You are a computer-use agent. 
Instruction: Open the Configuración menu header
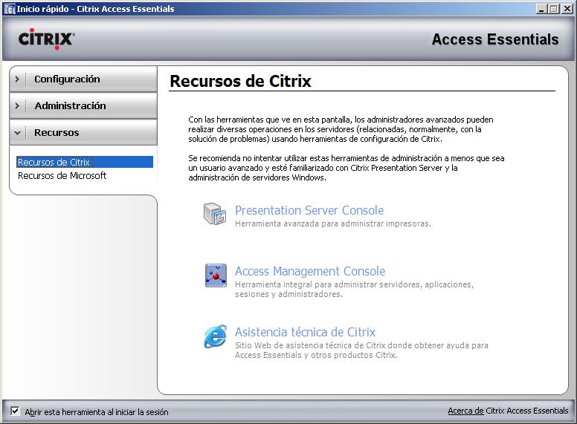pos(83,79)
